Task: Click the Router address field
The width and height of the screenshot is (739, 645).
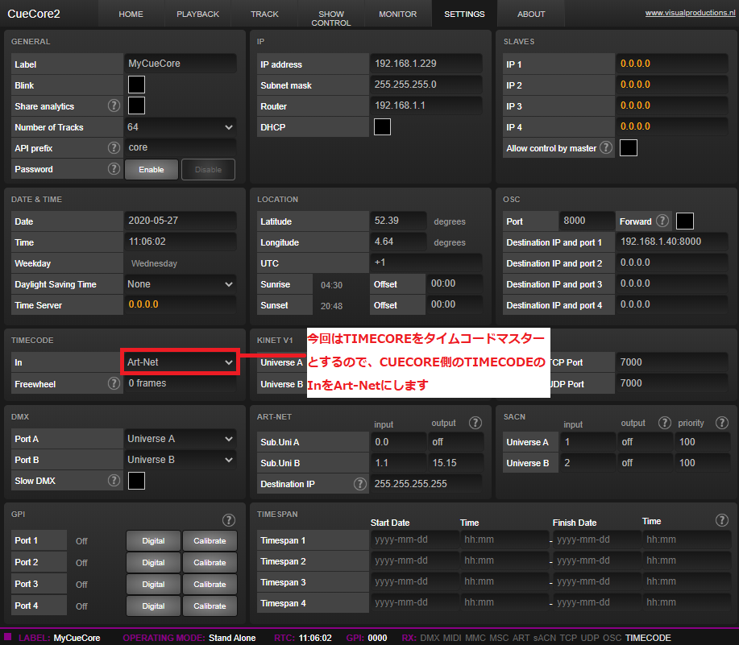Action: click(426, 105)
